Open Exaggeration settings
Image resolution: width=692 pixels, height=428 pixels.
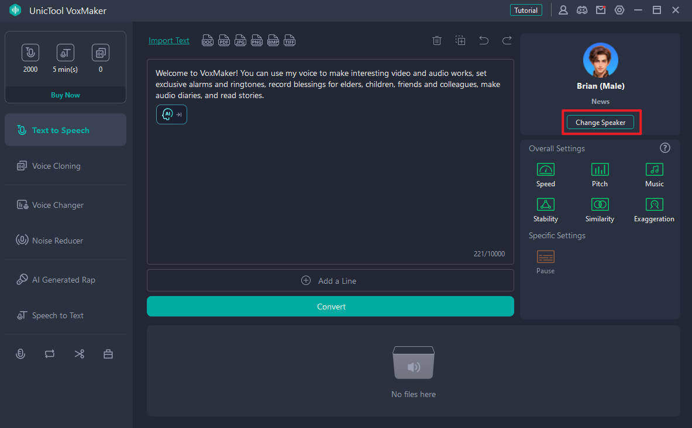coord(654,210)
